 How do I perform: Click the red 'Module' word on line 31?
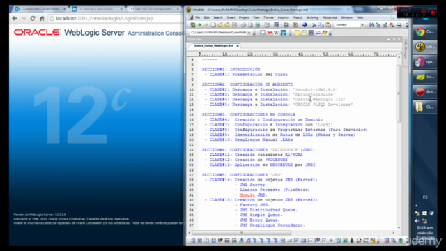click(x=247, y=195)
